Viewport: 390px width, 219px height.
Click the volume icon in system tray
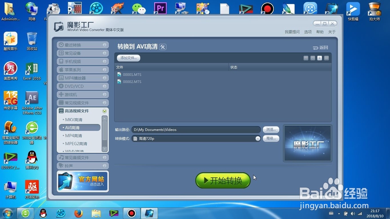click(353, 214)
